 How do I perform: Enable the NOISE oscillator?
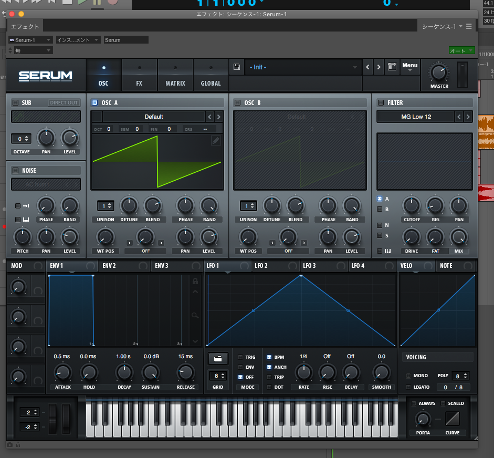[15, 170]
